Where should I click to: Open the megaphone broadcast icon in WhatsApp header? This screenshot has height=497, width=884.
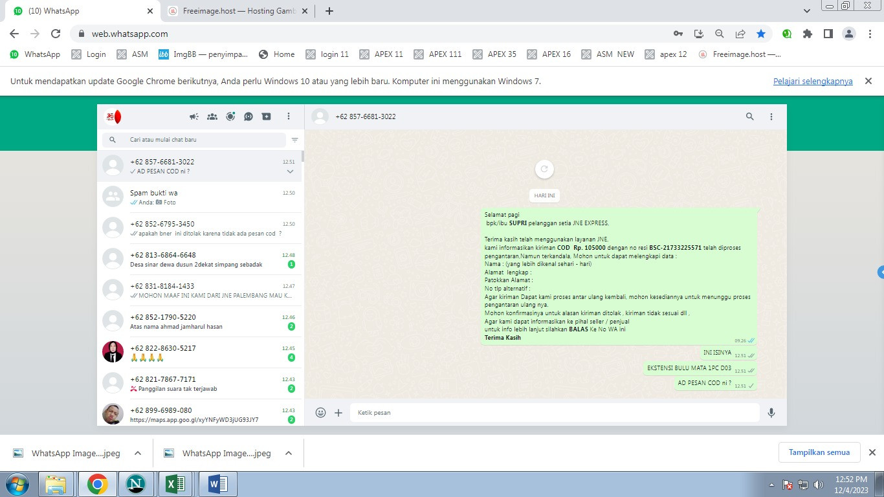(x=193, y=116)
